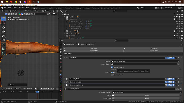Image resolution: width=184 pixels, height=103 pixels.
Task: Clear the Kaylee_armature object field
Action: tap(178, 61)
